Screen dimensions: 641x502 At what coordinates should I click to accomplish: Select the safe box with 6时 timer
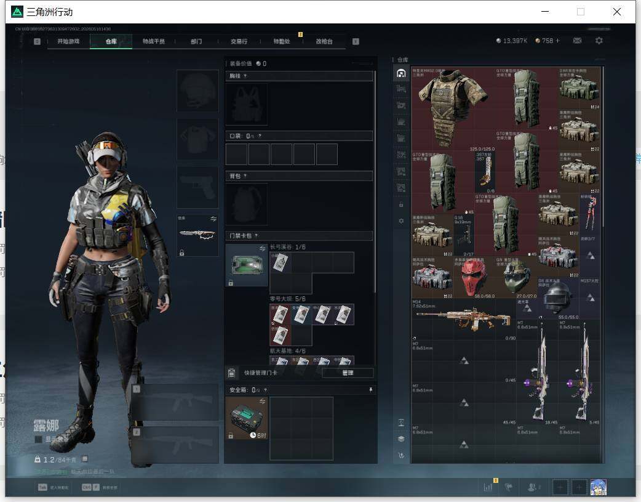pos(247,418)
